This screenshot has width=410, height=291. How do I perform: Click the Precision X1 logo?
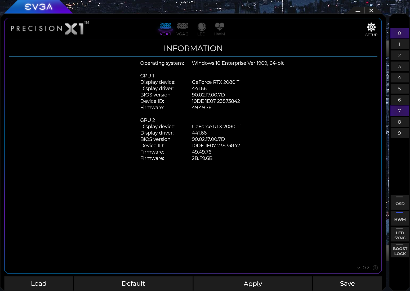coord(50,28)
